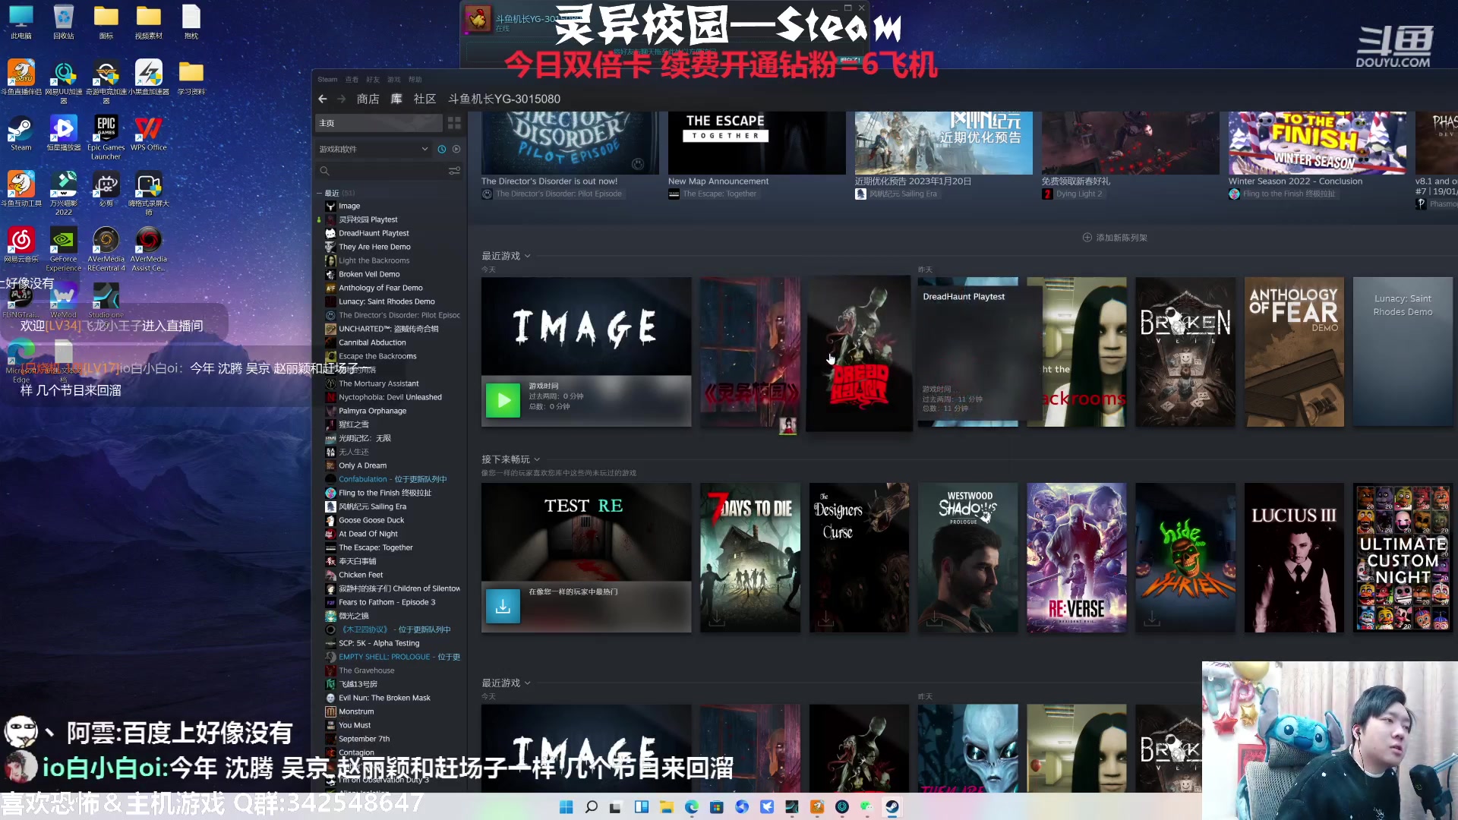This screenshot has height=820, width=1458.
Task: Click the 主页 home button
Action: pyautogui.click(x=378, y=123)
